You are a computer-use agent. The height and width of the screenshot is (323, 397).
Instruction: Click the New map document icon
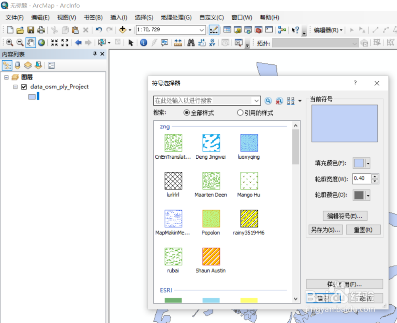point(10,30)
